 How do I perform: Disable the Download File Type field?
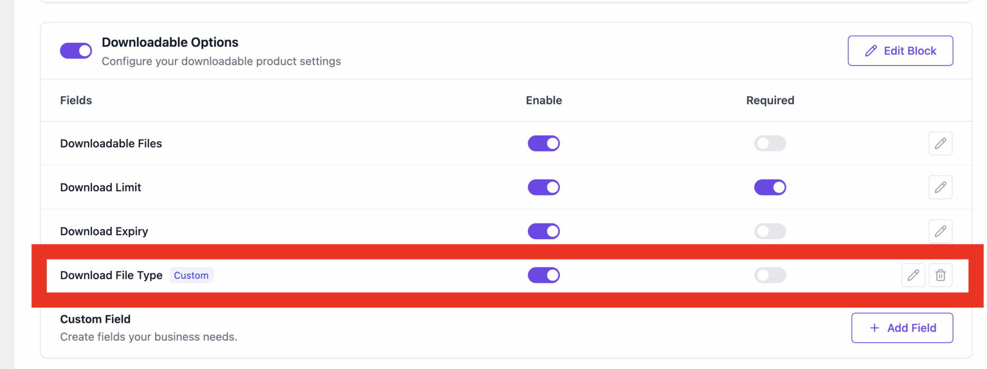(x=543, y=276)
